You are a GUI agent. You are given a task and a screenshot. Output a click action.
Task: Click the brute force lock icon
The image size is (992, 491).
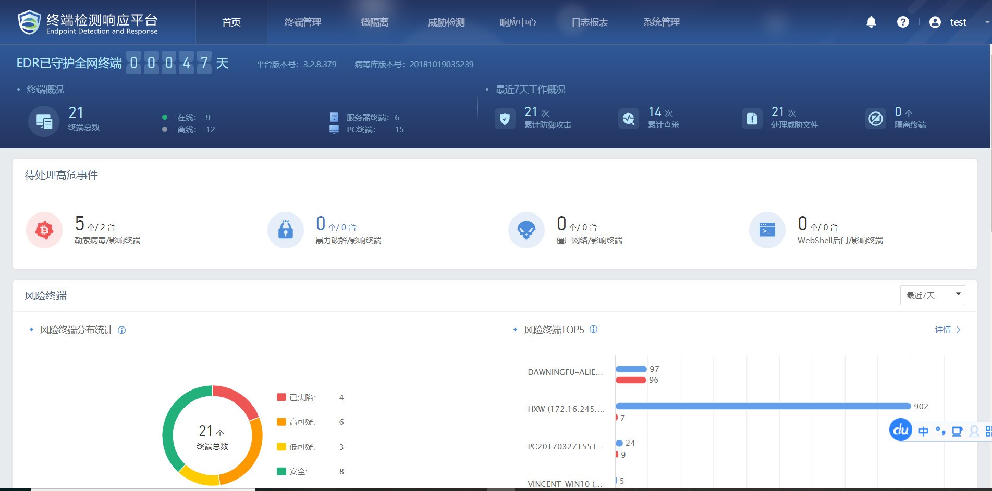point(286,230)
